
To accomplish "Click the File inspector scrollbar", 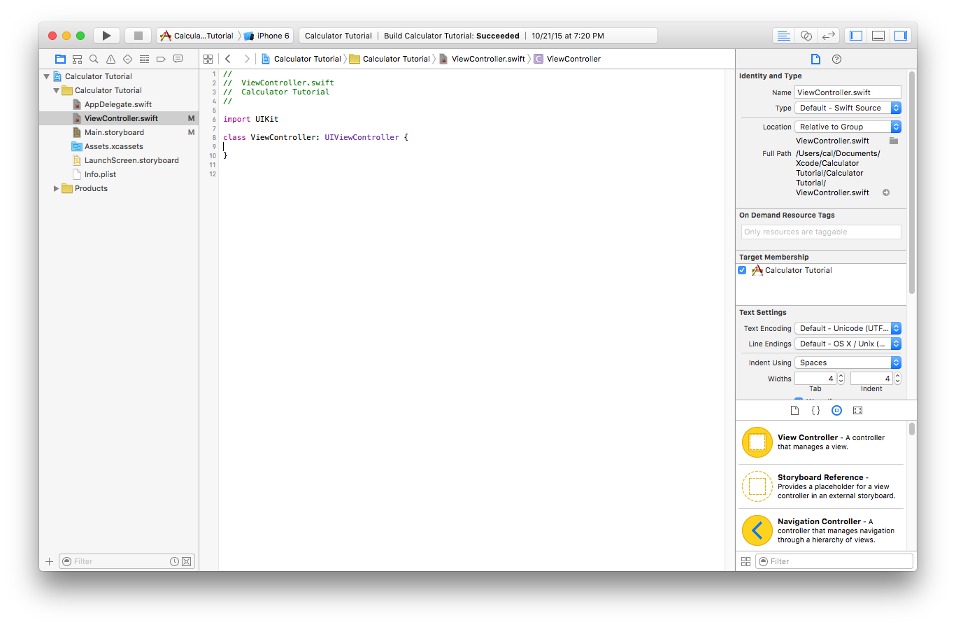I will (911, 183).
